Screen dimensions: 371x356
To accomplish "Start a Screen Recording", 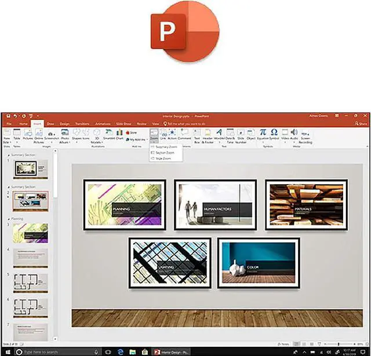I will pos(305,136).
